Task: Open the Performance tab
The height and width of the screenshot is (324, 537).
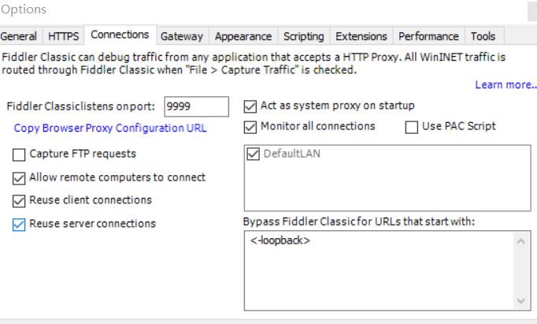Action: pyautogui.click(x=428, y=36)
